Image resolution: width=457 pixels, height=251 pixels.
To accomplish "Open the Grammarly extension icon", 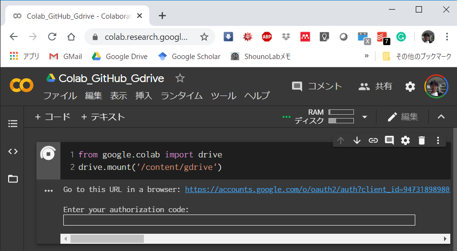I will [x=401, y=37].
